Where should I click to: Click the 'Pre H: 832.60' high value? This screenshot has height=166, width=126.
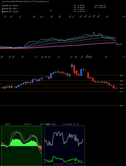point(79,8)
